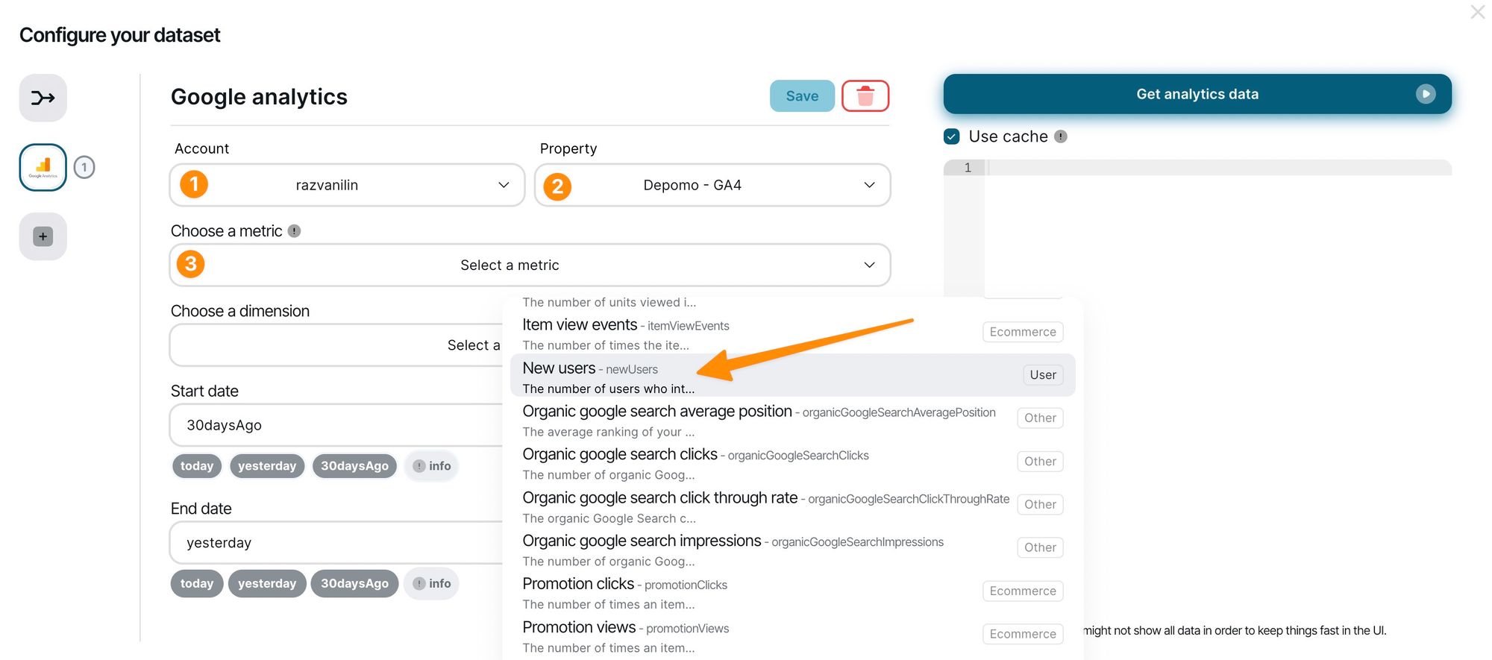Add a new step with plus icon

[43, 236]
